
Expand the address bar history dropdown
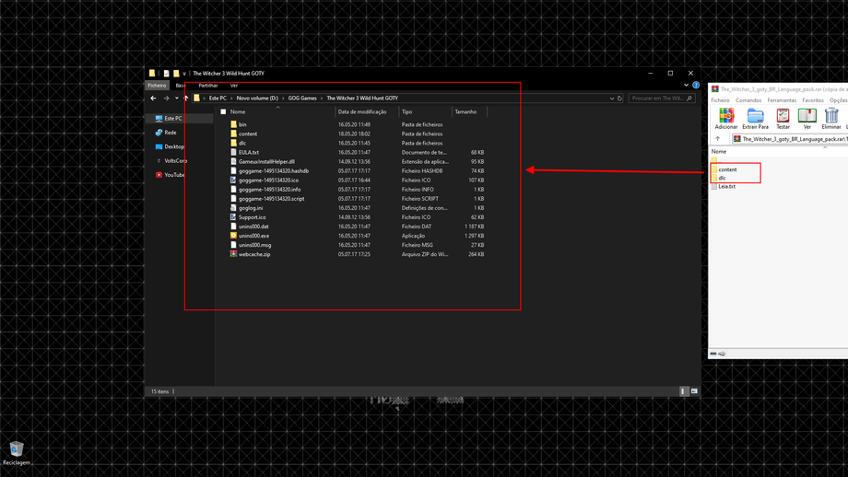[611, 98]
